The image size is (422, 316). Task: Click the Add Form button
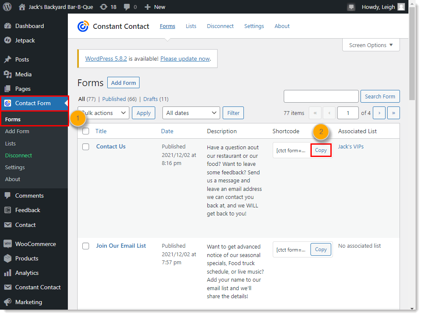point(123,82)
